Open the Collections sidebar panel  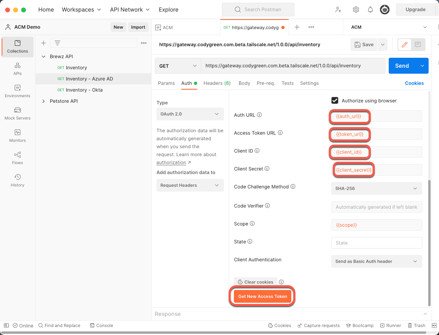17,47
